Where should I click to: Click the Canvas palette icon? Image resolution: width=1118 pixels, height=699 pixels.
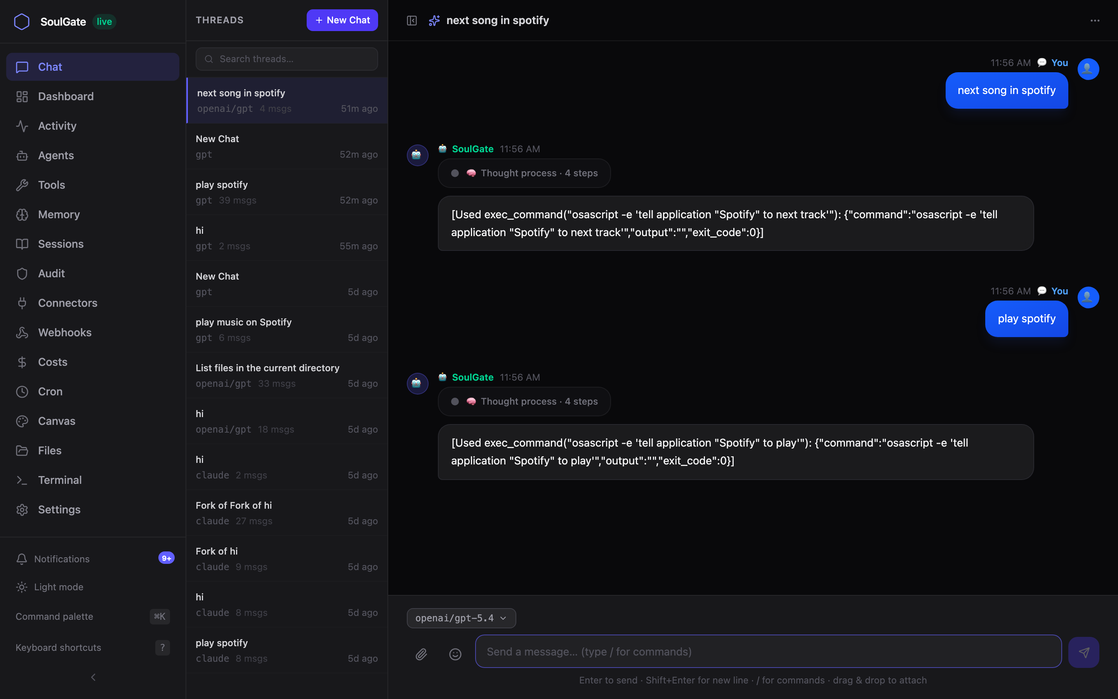tap(22, 421)
